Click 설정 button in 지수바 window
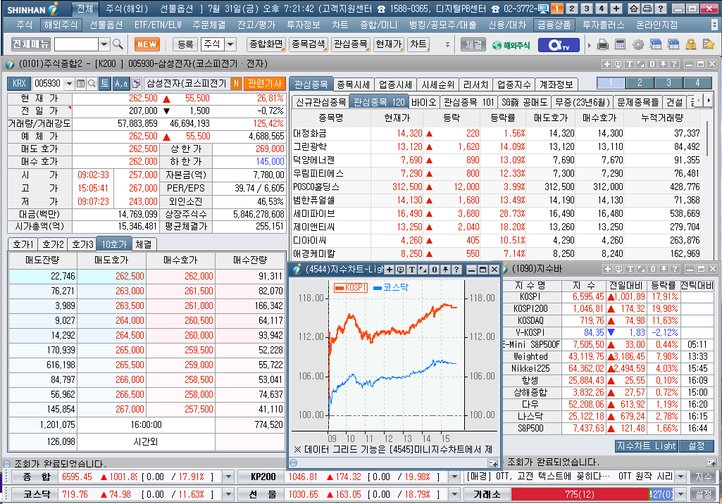 click(697, 446)
